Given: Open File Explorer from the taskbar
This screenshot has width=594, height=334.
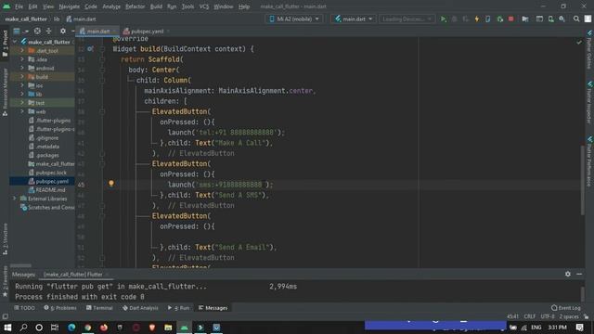Looking at the screenshot, I should [168, 328].
